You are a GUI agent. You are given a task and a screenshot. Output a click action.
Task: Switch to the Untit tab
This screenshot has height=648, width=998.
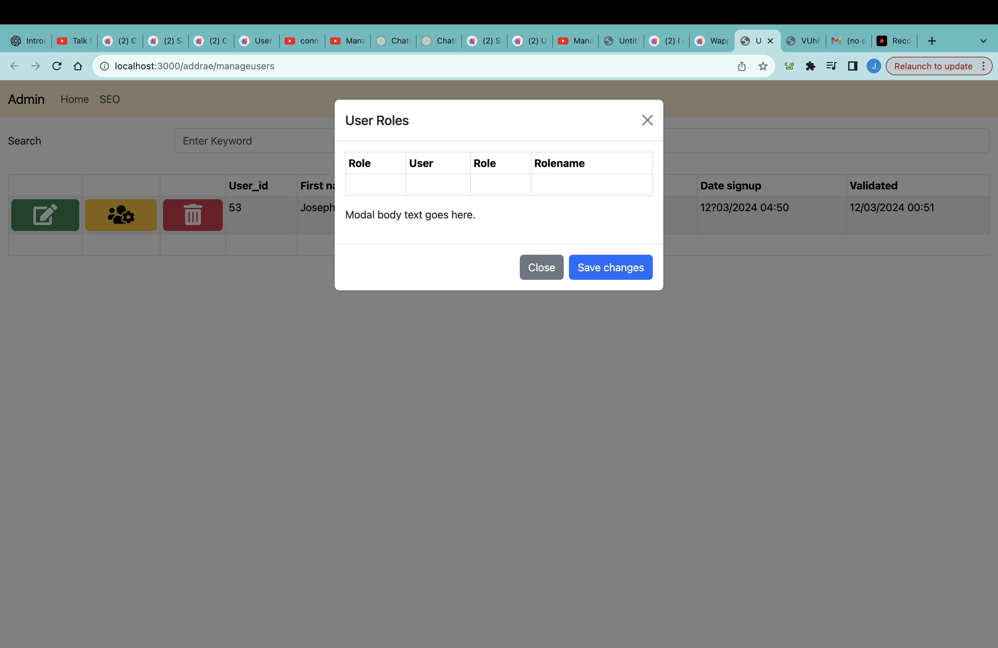621,41
